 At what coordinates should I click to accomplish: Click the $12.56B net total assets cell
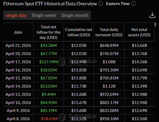(139, 119)
